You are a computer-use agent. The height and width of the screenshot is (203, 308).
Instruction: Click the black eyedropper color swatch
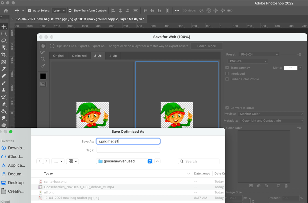(x=43, y=76)
